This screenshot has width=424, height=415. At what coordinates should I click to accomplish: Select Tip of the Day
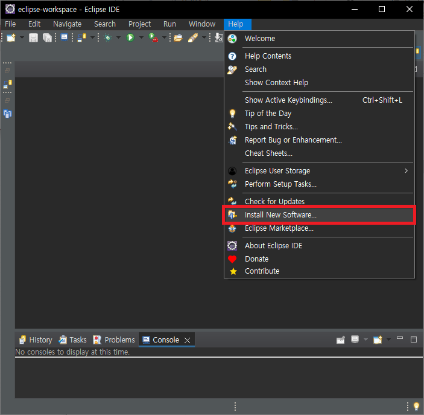pyautogui.click(x=319, y=114)
